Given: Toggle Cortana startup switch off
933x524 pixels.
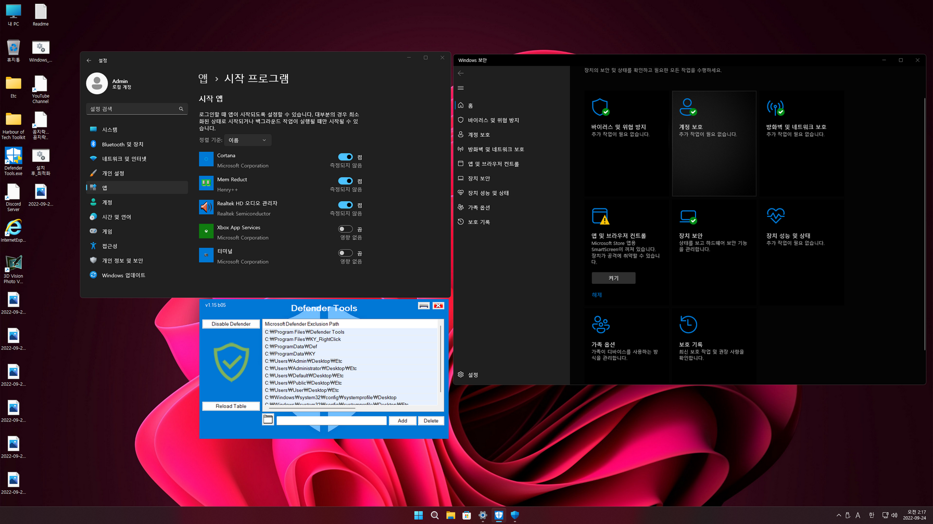Looking at the screenshot, I should click(345, 156).
